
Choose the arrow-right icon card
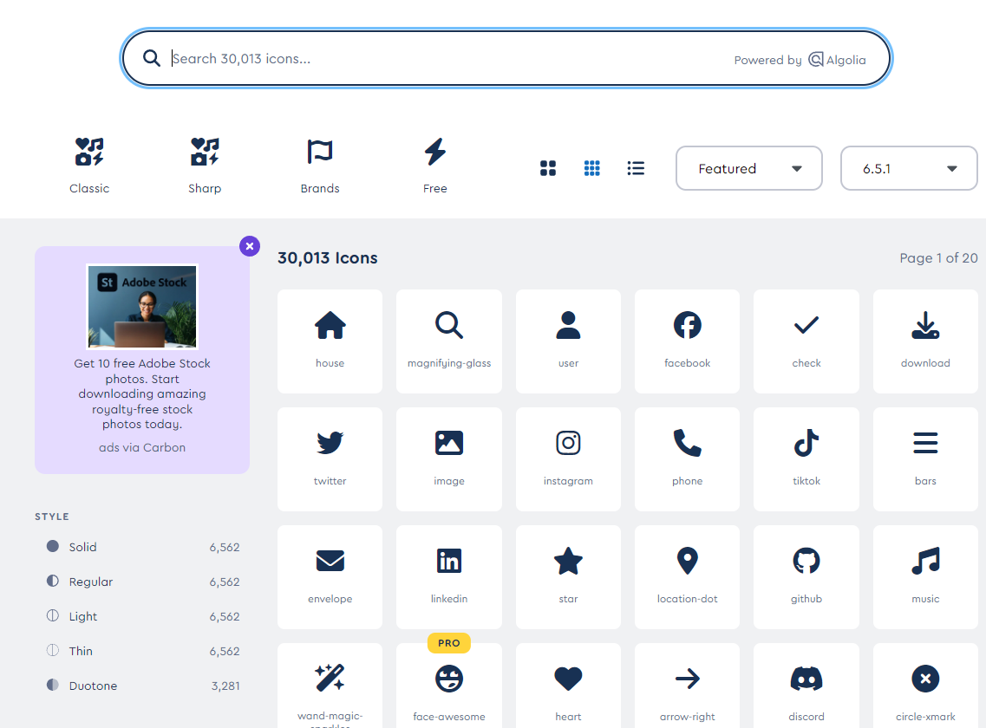tap(687, 686)
